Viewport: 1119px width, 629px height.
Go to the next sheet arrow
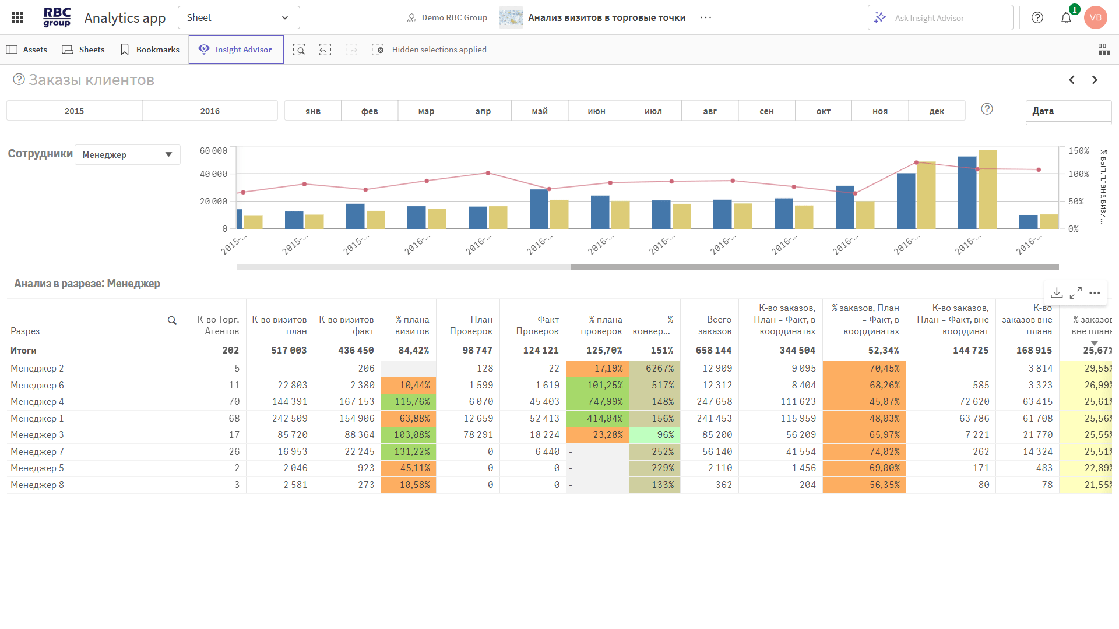coord(1095,80)
